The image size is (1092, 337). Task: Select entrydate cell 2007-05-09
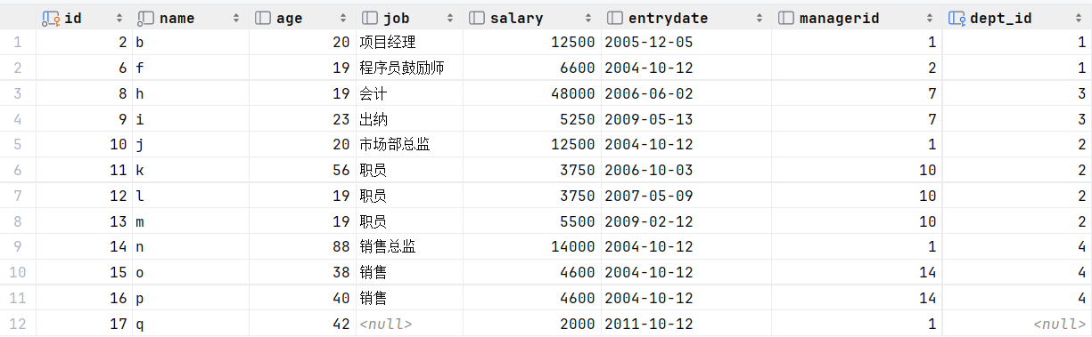[686, 196]
